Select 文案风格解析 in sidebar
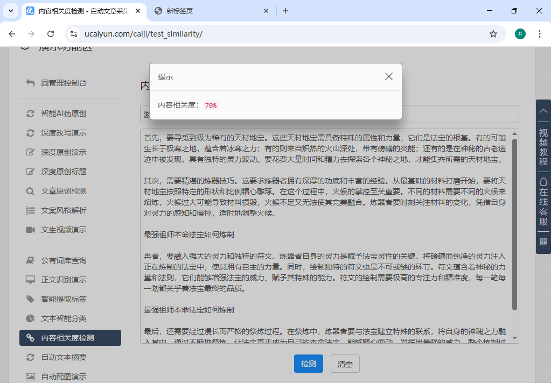551x383 pixels. click(64, 210)
